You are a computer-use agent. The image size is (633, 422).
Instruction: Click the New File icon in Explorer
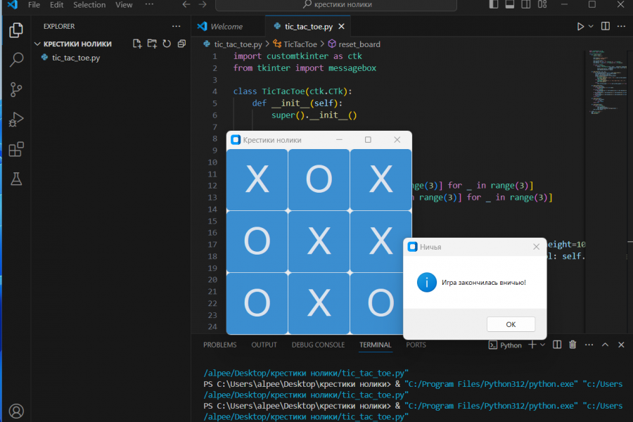[138, 44]
